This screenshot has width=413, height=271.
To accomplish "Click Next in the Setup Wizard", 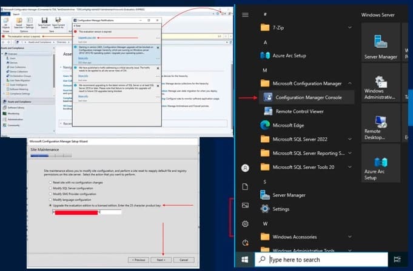I will pyautogui.click(x=161, y=260).
